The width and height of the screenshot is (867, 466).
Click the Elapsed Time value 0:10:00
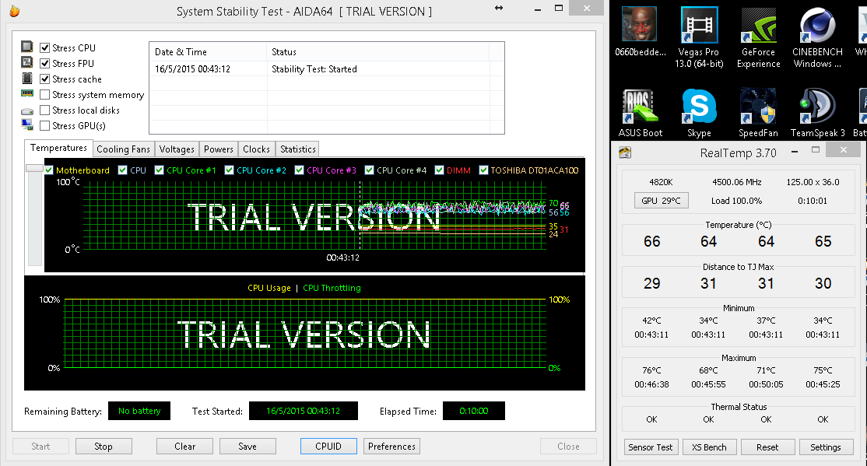(x=474, y=411)
